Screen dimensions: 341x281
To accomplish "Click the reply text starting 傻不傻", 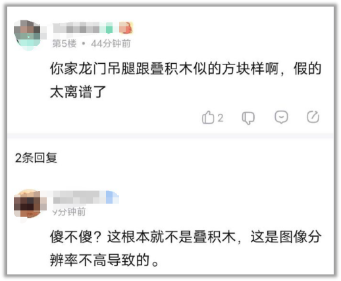I will pyautogui.click(x=186, y=237).
